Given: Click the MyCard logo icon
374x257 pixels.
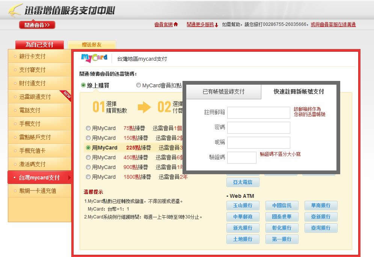Looking at the screenshot, I should coord(94,58).
